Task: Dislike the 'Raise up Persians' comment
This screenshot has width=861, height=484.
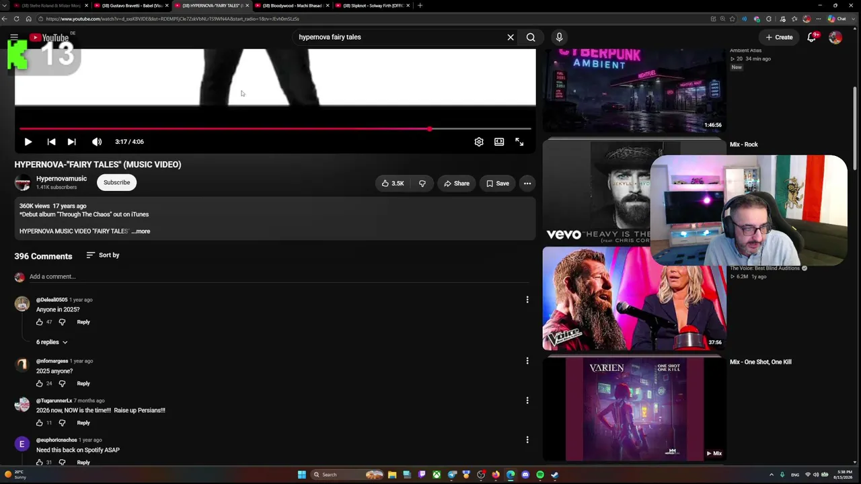Action: click(62, 423)
